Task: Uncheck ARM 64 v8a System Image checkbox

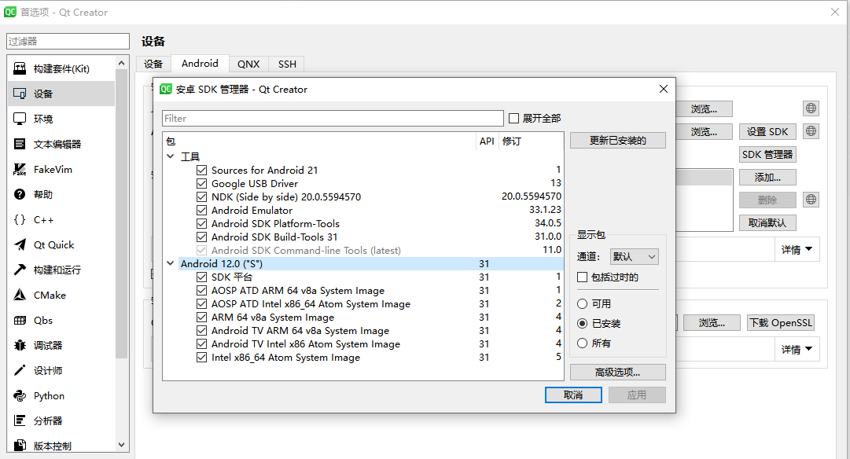Action: (x=201, y=317)
